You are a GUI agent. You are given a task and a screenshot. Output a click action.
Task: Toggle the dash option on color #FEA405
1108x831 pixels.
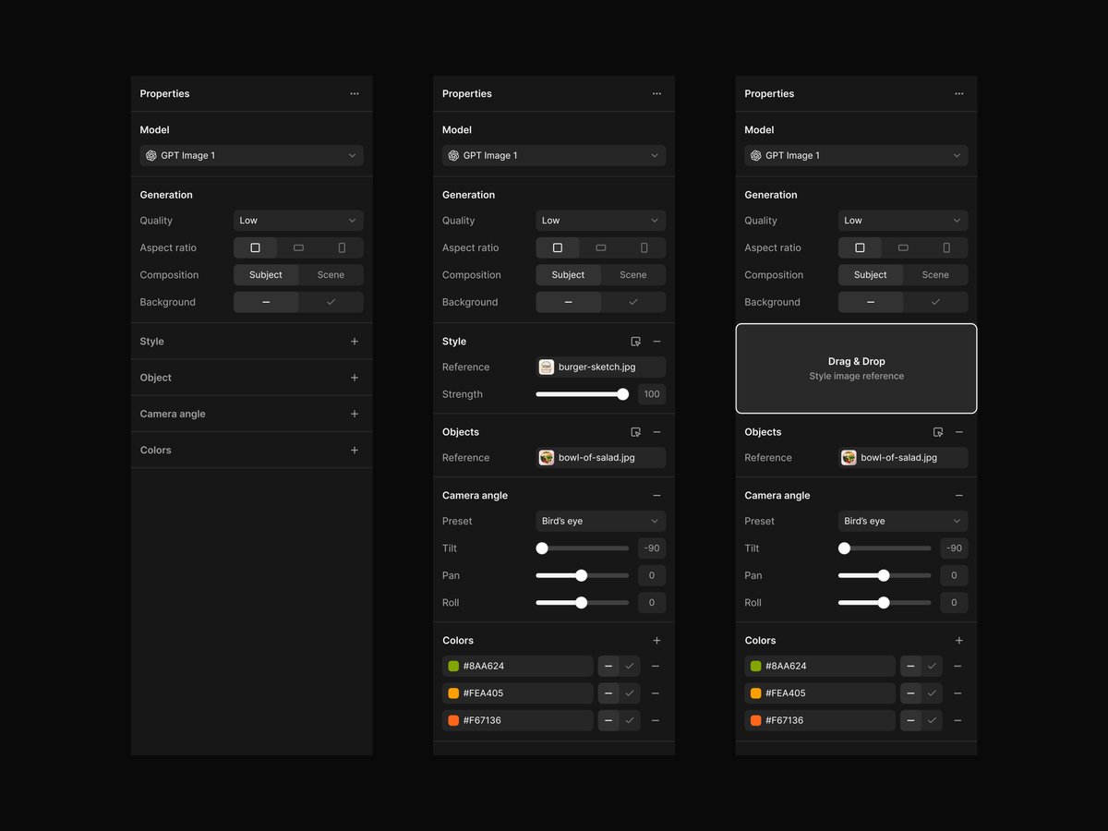pyautogui.click(x=608, y=692)
